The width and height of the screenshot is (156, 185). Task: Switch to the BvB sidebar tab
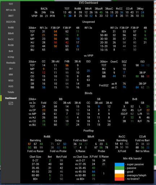tap(11, 51)
